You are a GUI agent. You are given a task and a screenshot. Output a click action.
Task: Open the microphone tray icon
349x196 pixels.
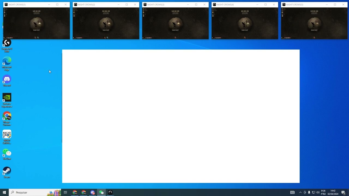(x=309, y=192)
